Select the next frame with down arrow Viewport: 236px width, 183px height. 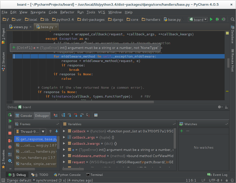tap(57, 131)
